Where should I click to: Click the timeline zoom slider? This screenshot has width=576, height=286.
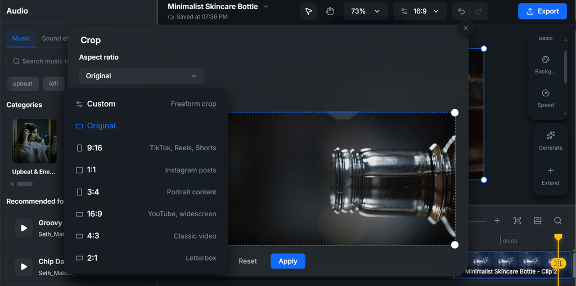click(478, 221)
